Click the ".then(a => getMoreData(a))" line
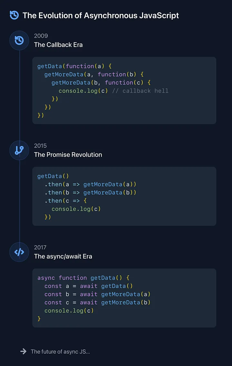The image size is (232, 366). 90,184
